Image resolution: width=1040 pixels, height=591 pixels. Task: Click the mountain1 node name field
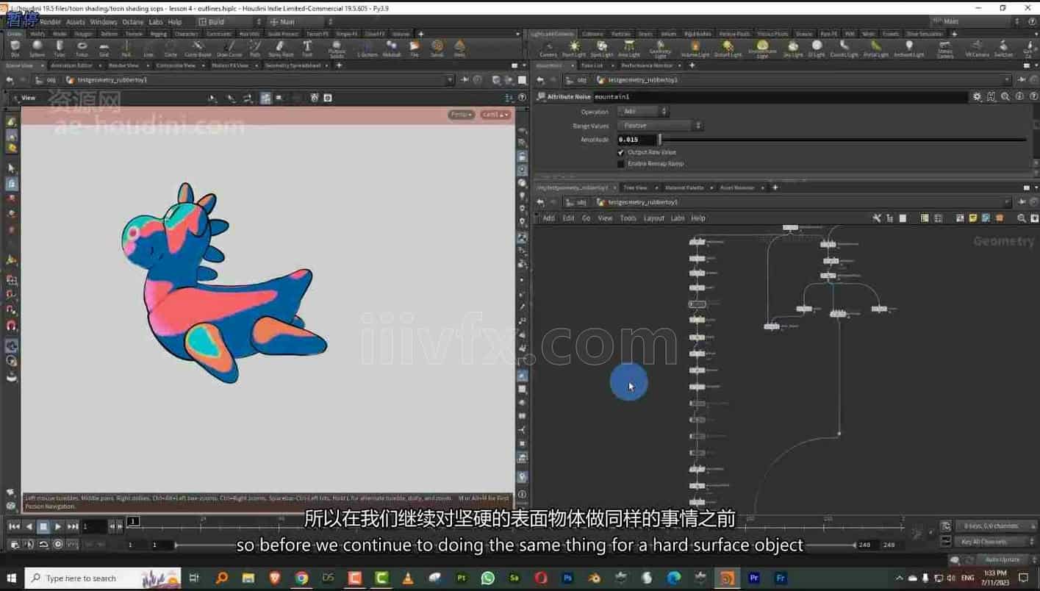pos(781,96)
